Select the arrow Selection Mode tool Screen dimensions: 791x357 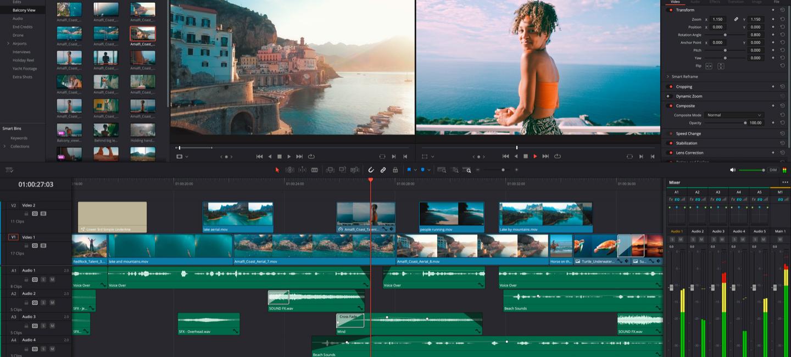277,170
